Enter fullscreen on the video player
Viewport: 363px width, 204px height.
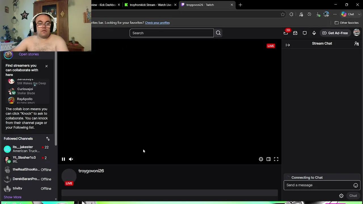coord(276,159)
